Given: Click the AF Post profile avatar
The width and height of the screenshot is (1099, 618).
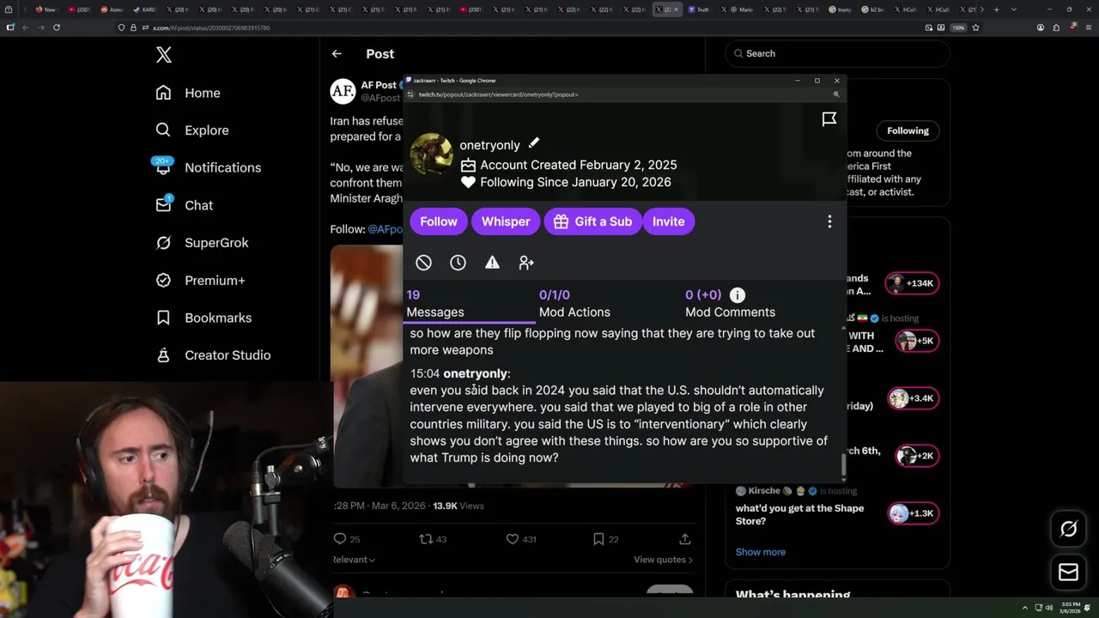Looking at the screenshot, I should (x=343, y=91).
